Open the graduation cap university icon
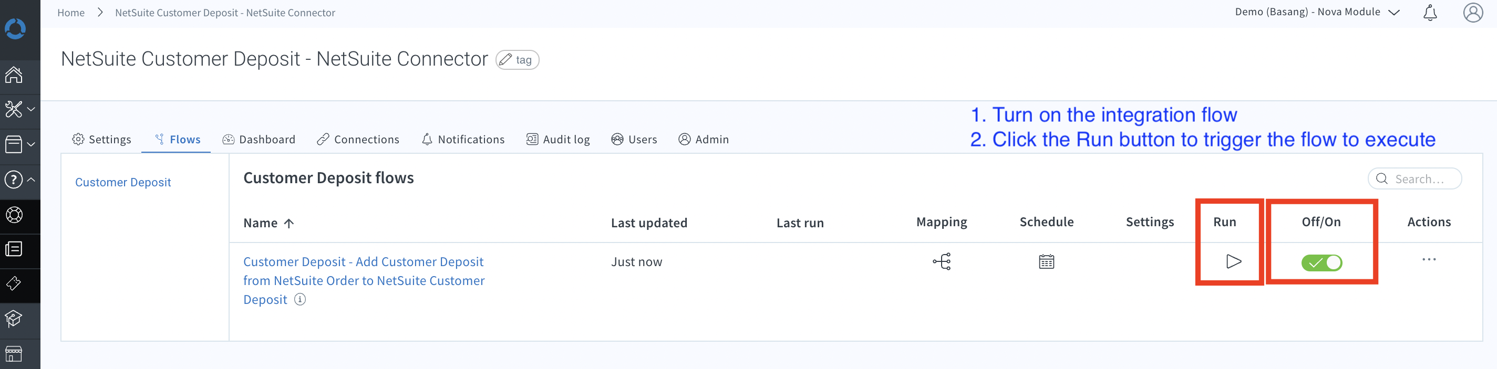This screenshot has width=1497, height=369. [14, 319]
